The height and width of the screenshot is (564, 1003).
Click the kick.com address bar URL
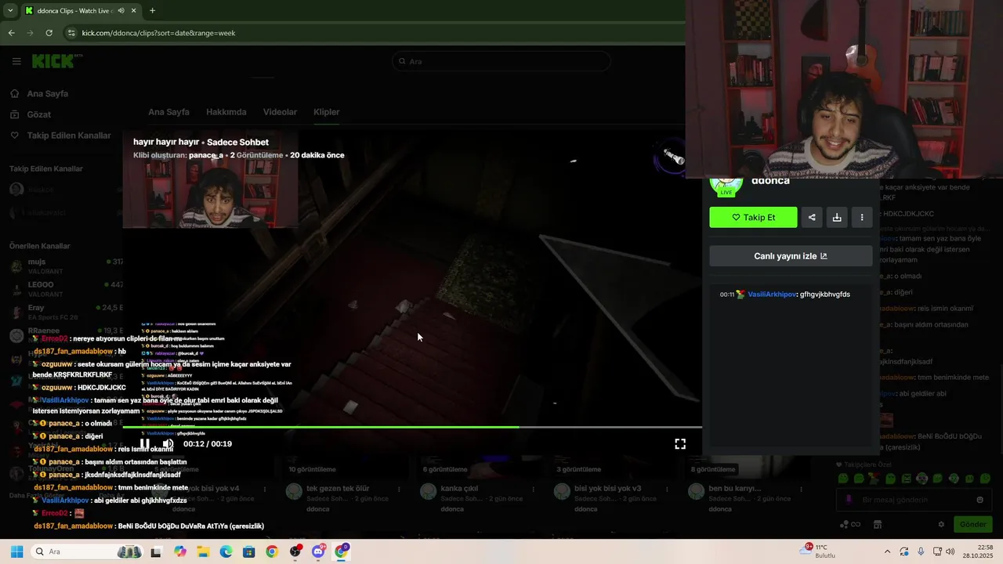coord(159,33)
